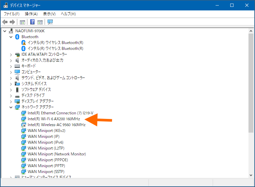Click the computer icon beside NAOFUMI-9700K
Image resolution: width=255 pixels, height=187 pixels.
pos(11,31)
